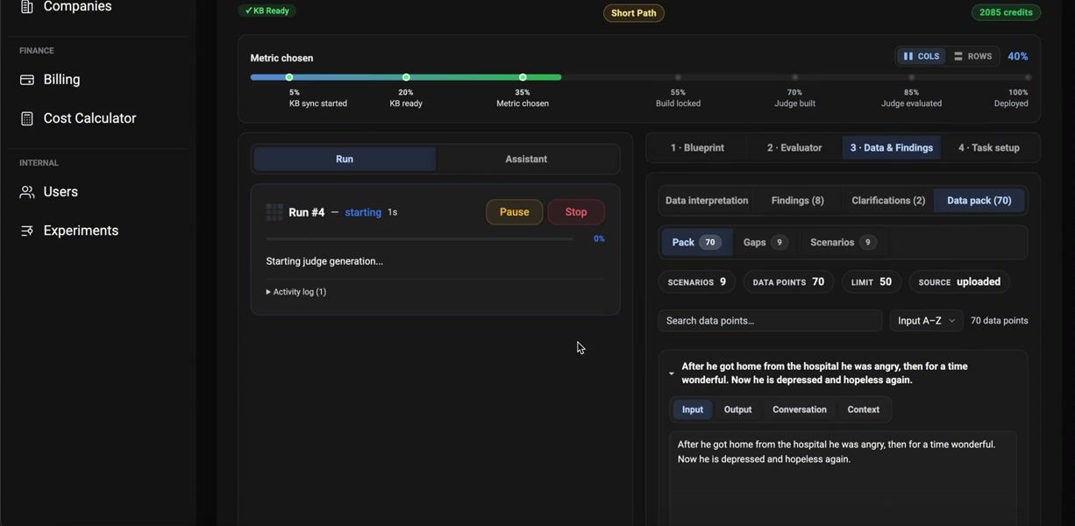This screenshot has width=1075, height=526.
Task: Click the Judge built progress marker
Action: [795, 77]
